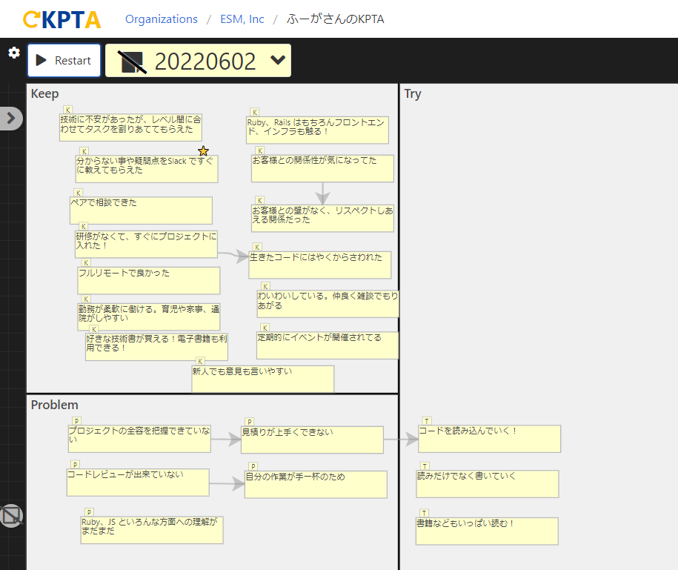Image resolution: width=678 pixels, height=570 pixels.
Task: Click T tag on 書籍などもいっぱい読む note
Action: click(424, 514)
